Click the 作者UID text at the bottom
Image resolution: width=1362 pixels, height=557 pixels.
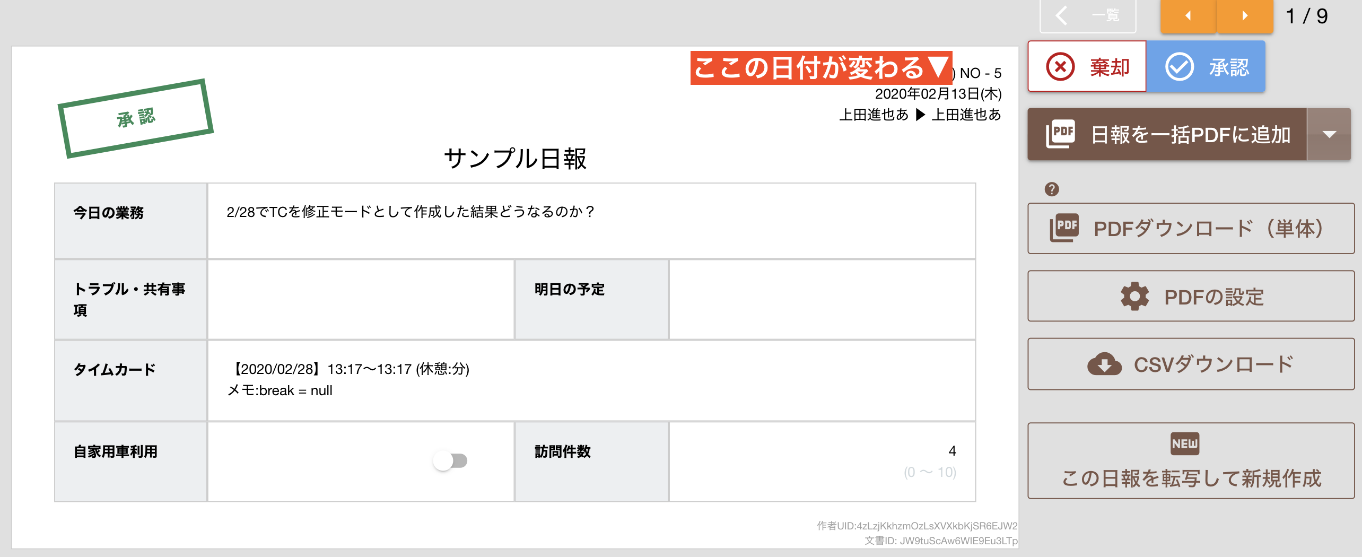tap(917, 526)
